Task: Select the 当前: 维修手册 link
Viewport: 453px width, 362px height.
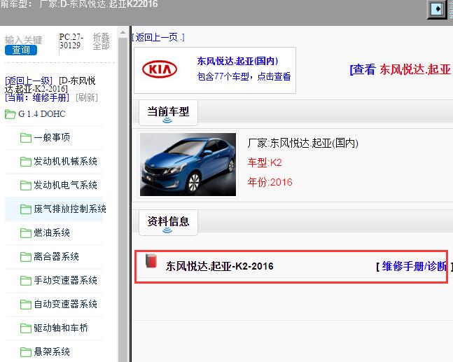Action: tap(37, 97)
